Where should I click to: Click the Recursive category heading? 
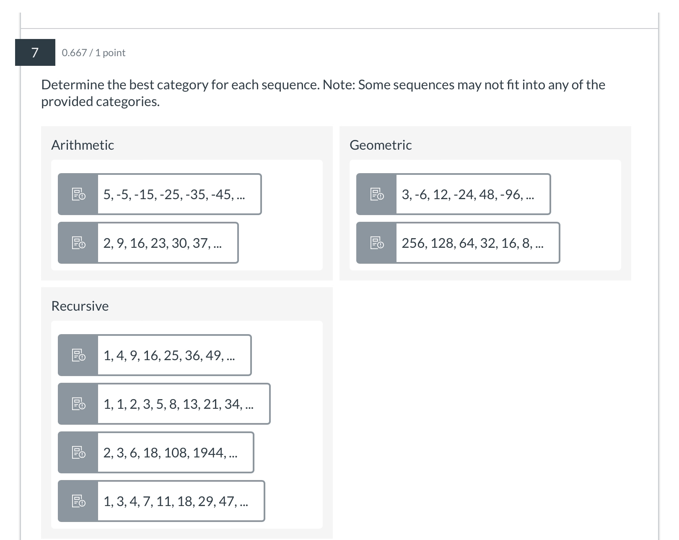tap(80, 306)
